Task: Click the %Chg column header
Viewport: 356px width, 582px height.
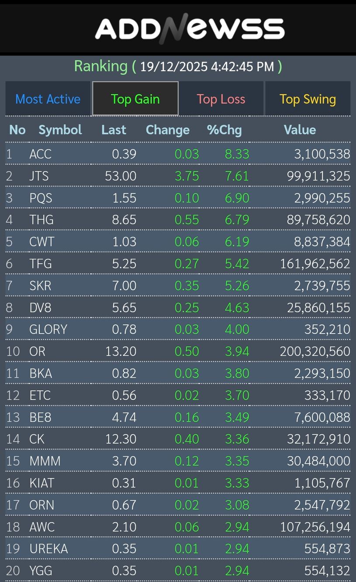Action: 224,130
